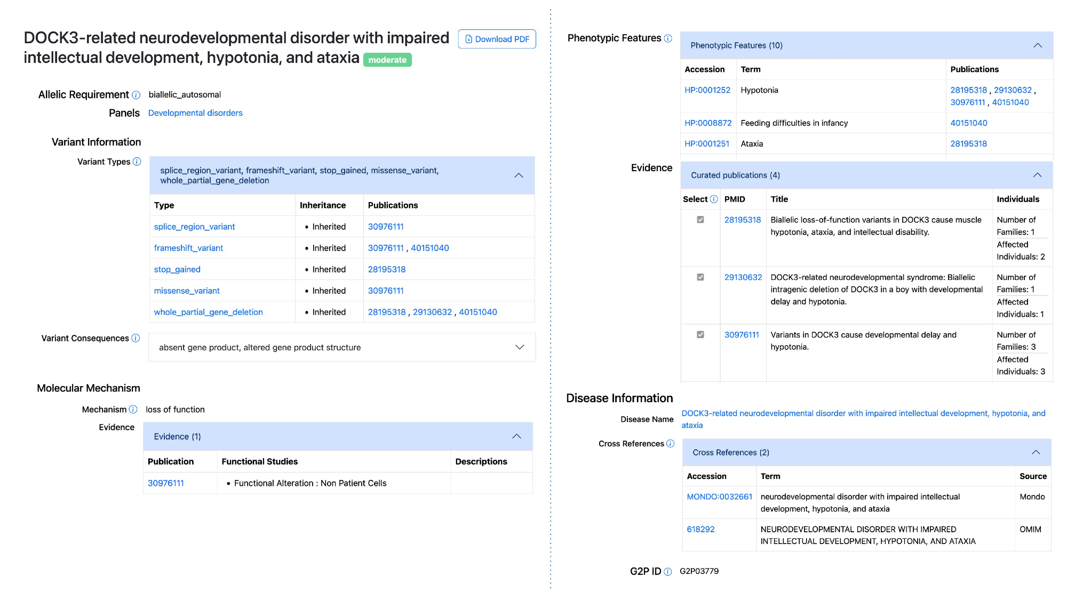Collapse the Curated publications (4) panel
This screenshot has height=600, width=1067.
point(1037,175)
